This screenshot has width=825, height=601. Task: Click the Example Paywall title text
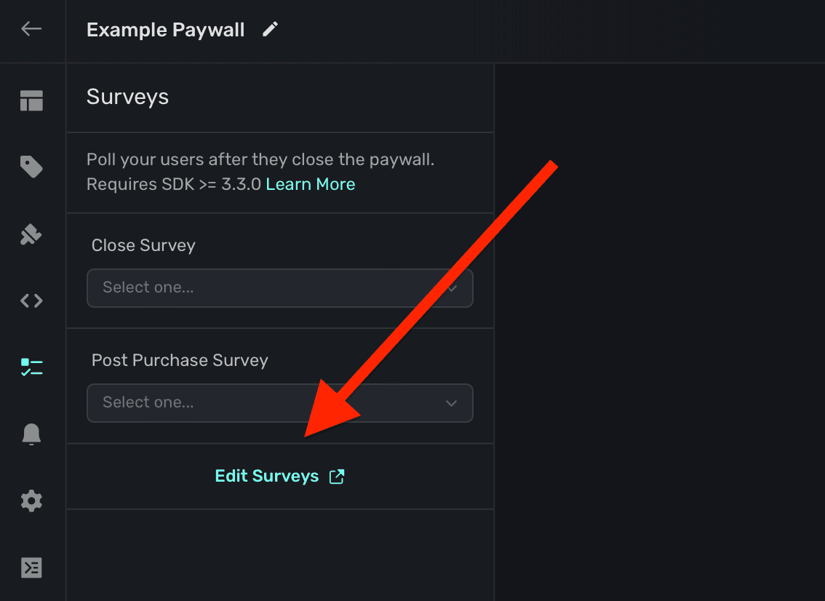tap(165, 31)
